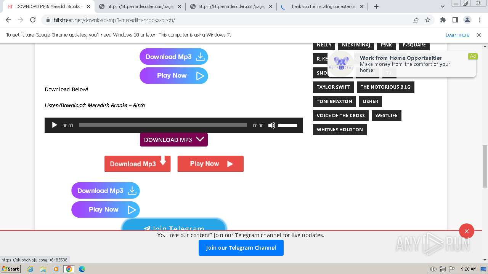Click the red Play Now button
Image resolution: width=488 pixels, height=274 pixels.
pyautogui.click(x=210, y=164)
